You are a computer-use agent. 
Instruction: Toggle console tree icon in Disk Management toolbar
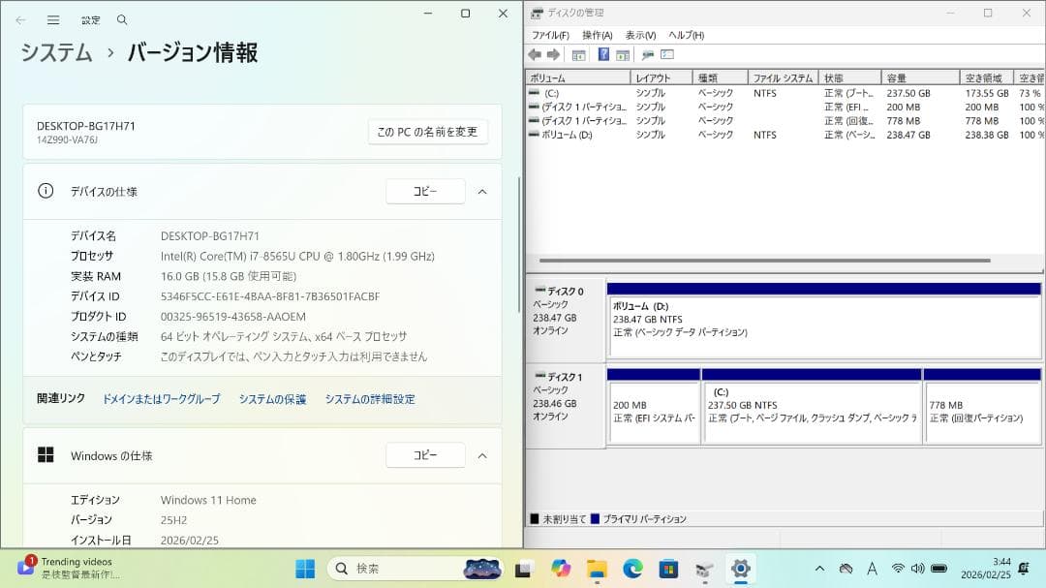(578, 54)
